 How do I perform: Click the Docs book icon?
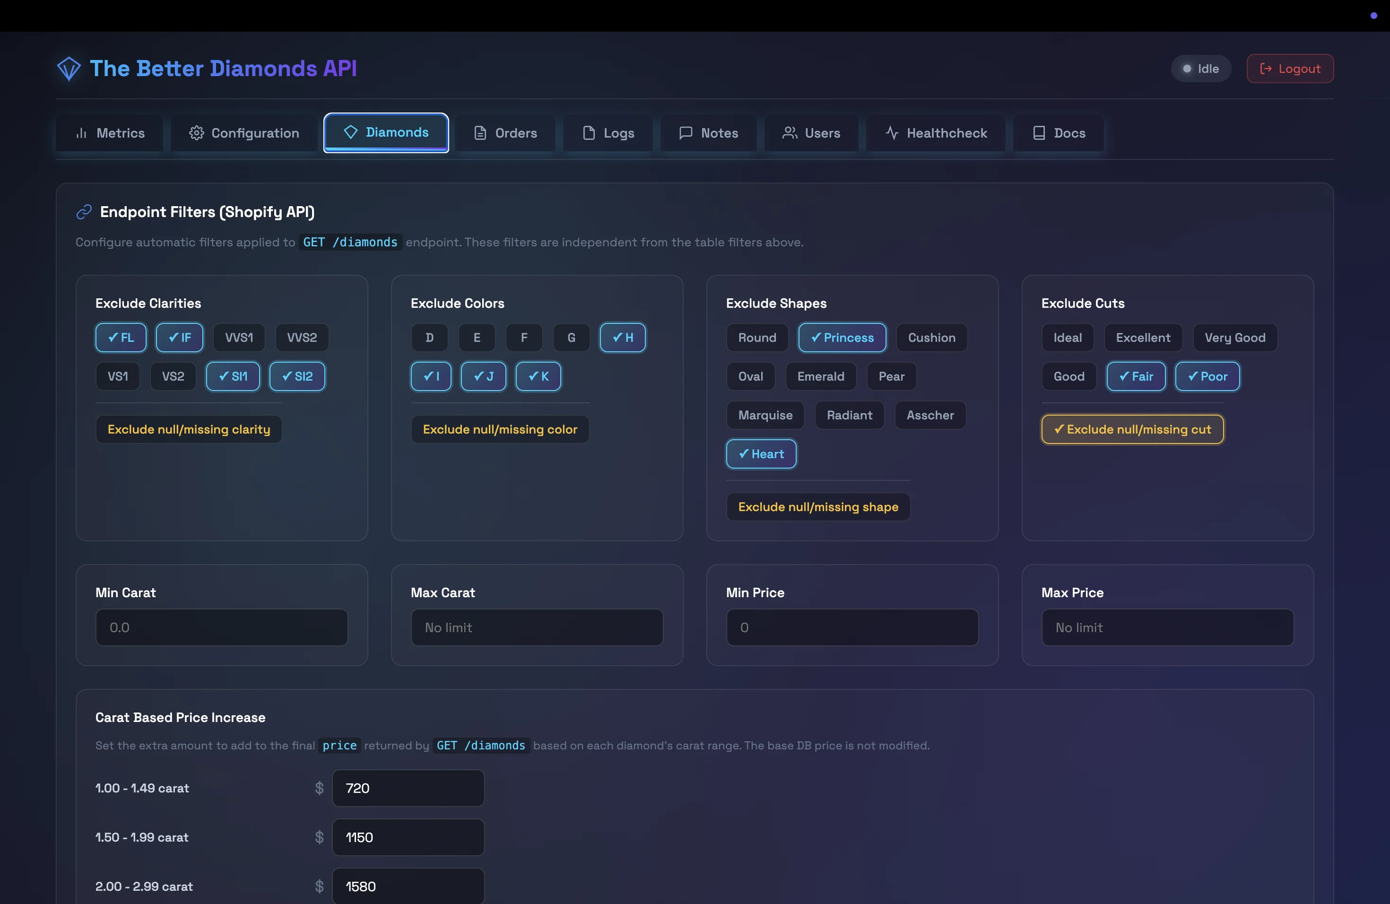1039,133
